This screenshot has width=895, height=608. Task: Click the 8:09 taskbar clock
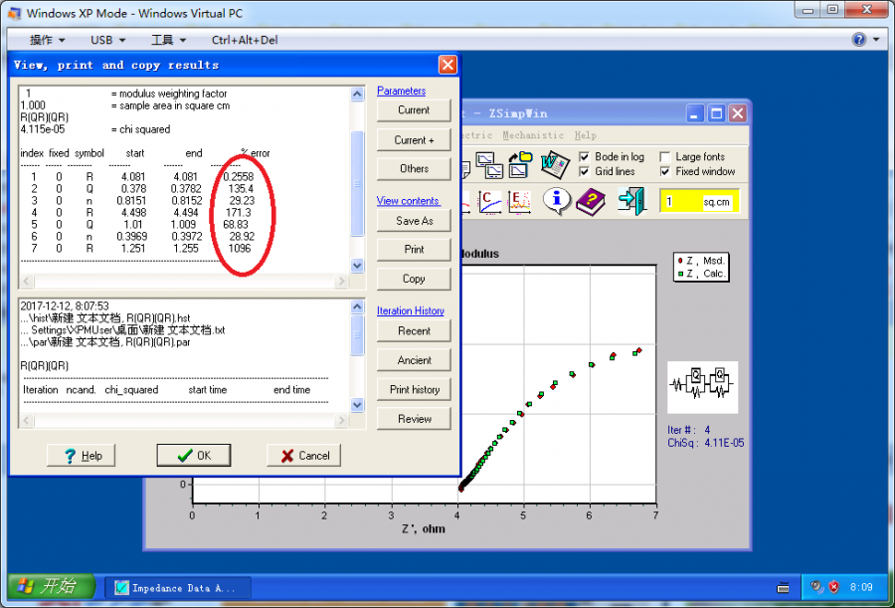point(861,587)
